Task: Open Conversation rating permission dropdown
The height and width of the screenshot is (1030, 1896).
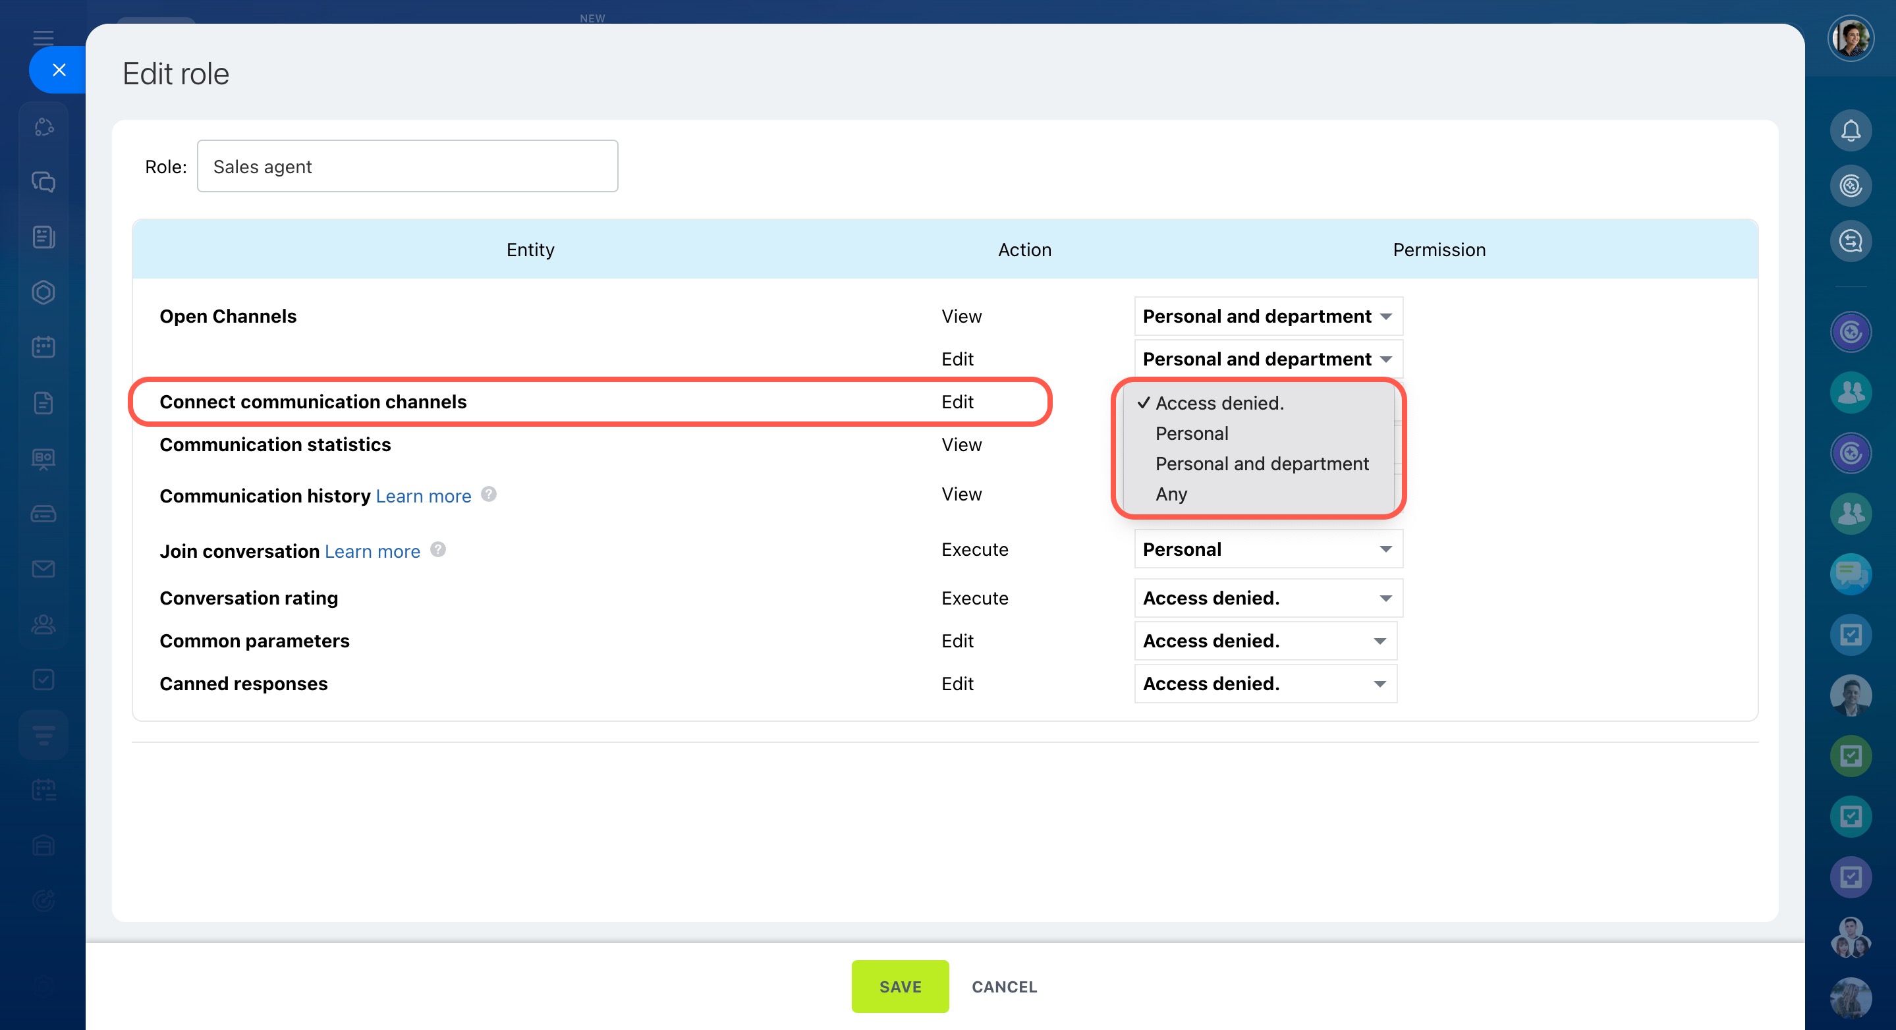Action: click(1268, 598)
